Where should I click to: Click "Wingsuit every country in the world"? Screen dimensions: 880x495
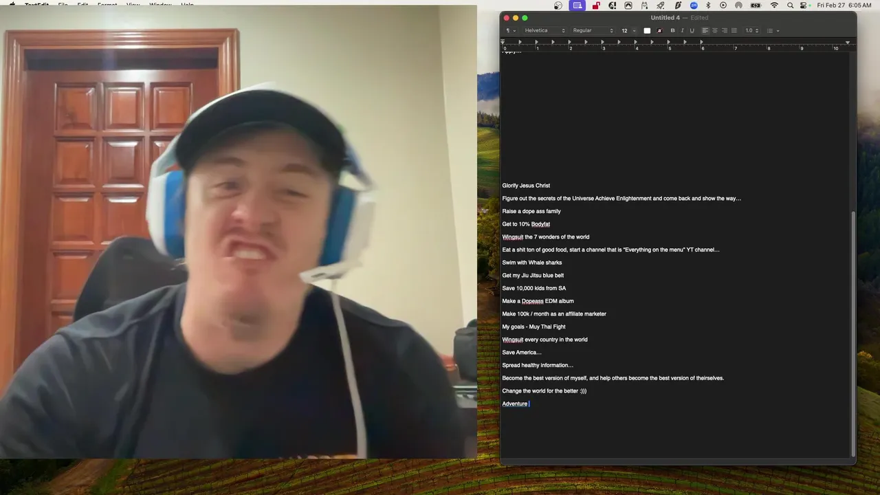(544, 340)
